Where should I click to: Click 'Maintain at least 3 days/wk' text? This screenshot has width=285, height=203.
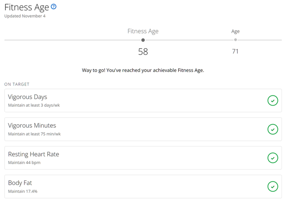click(x=34, y=105)
